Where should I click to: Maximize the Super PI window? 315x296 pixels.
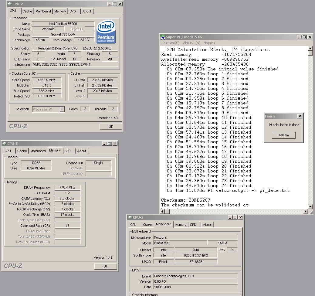[x=304, y=37]
